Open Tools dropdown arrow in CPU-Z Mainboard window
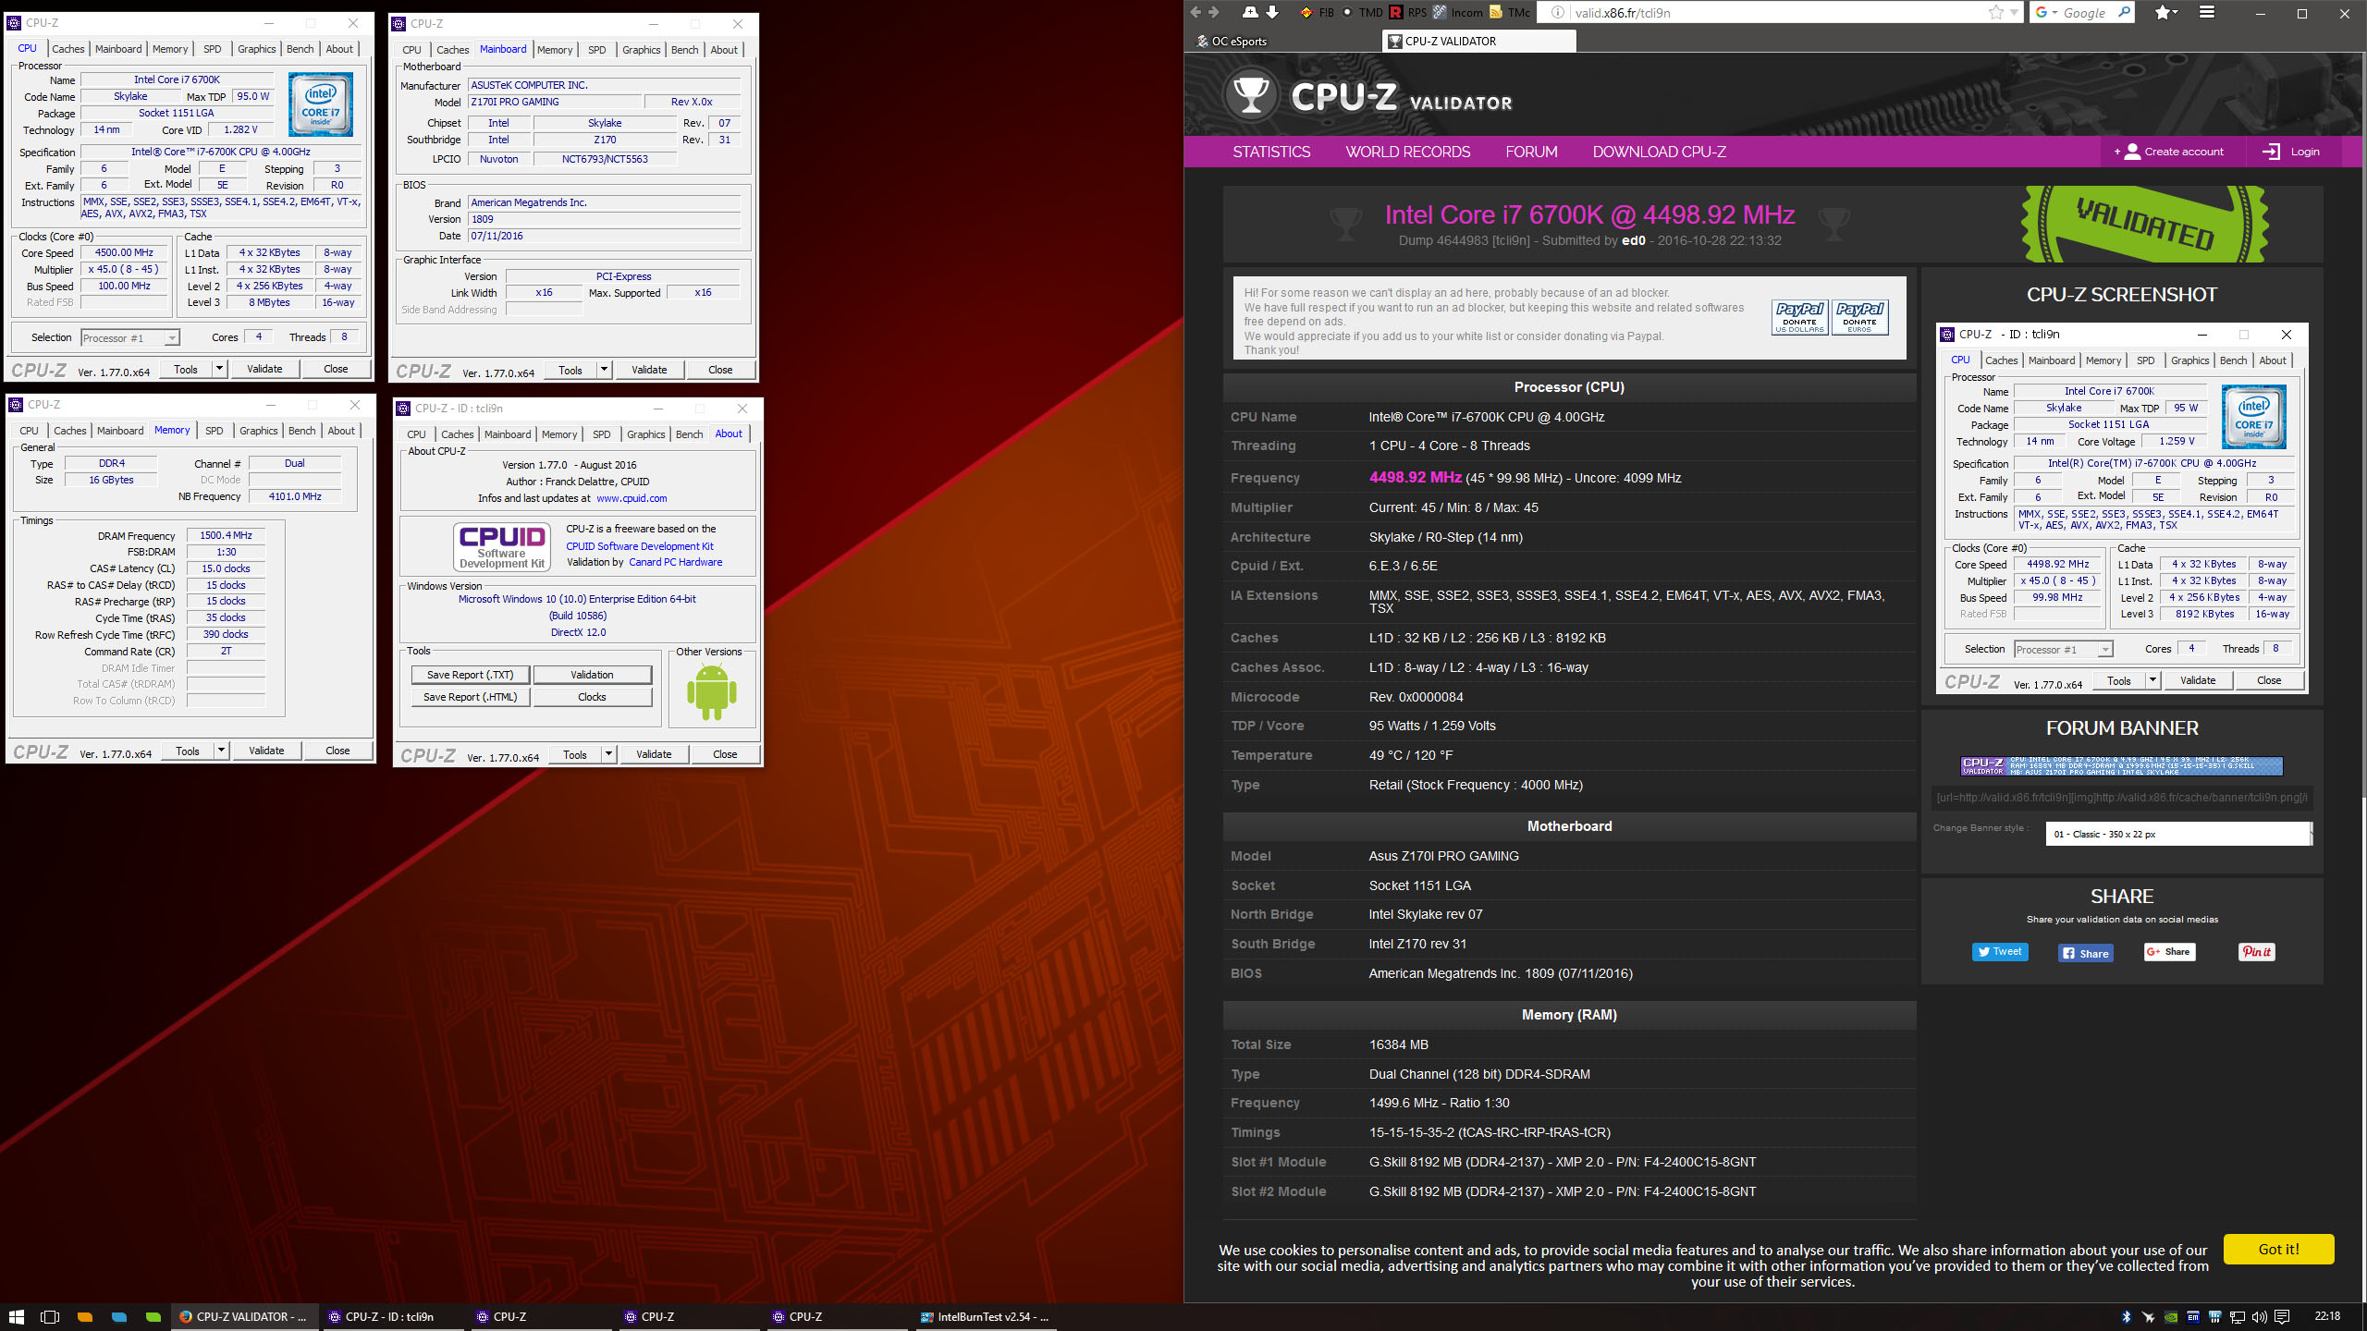The image size is (2367, 1331). coord(604,370)
